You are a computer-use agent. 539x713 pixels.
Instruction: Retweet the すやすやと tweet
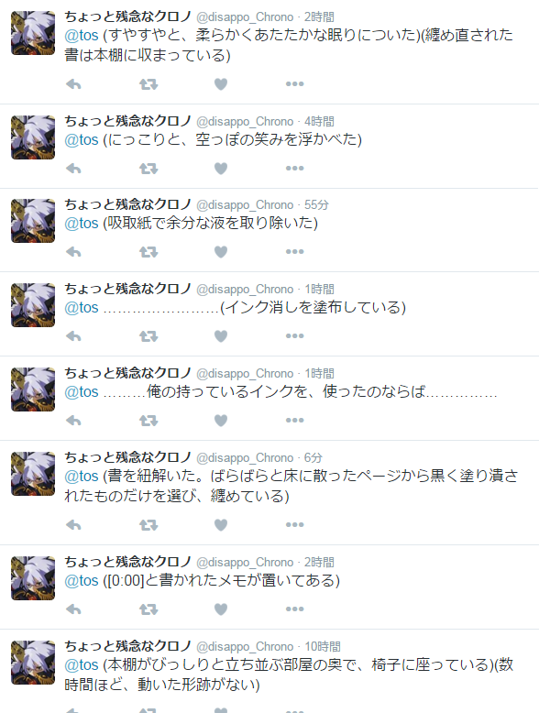pos(148,84)
